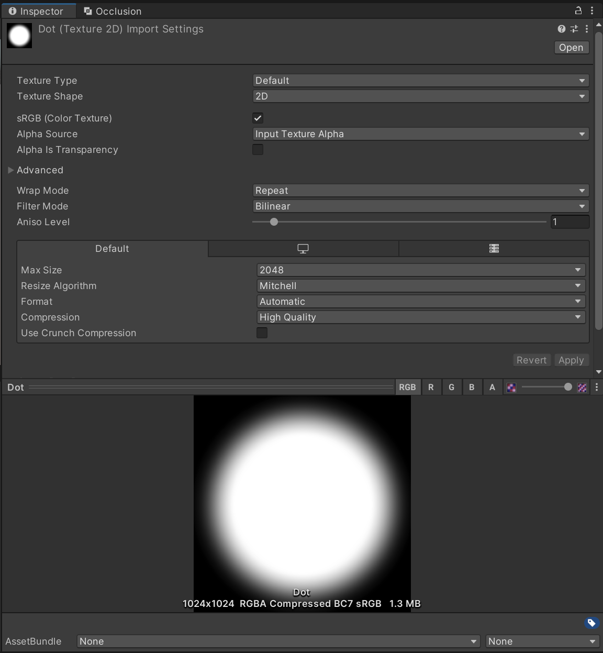The height and width of the screenshot is (653, 603).
Task: Enable Alpha Is Transparency checkbox
Action: tap(258, 150)
